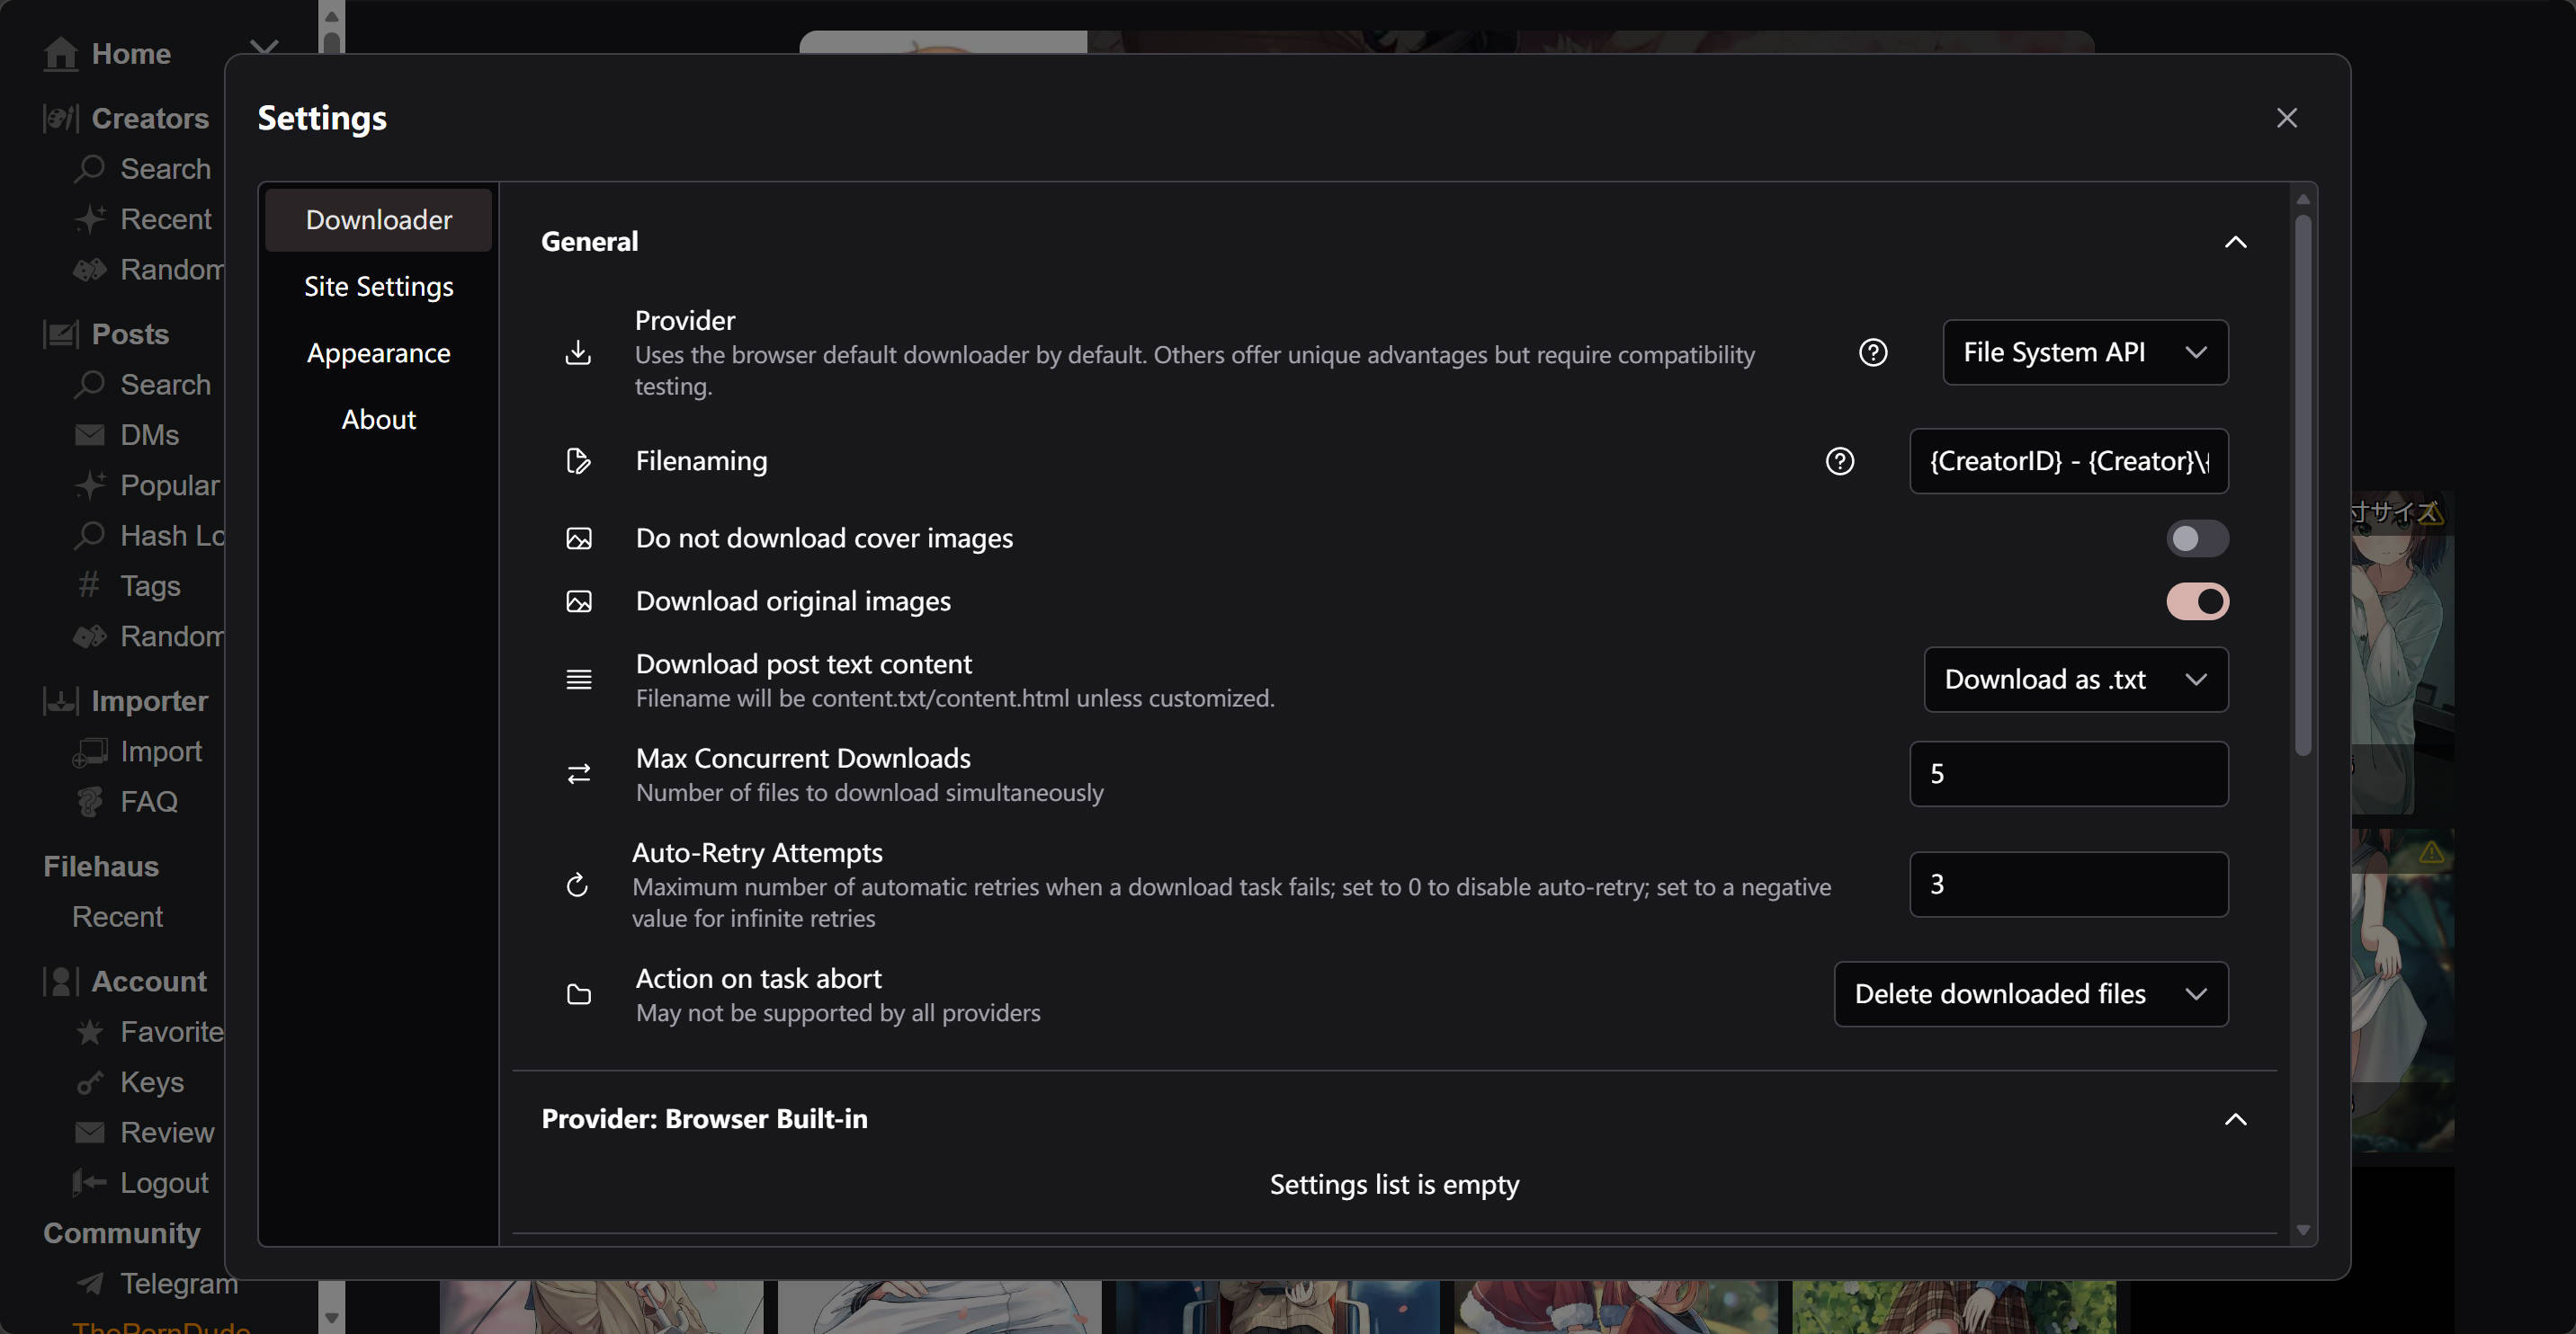Viewport: 2576px width, 1334px height.
Task: Open the About tab
Action: pyautogui.click(x=379, y=420)
